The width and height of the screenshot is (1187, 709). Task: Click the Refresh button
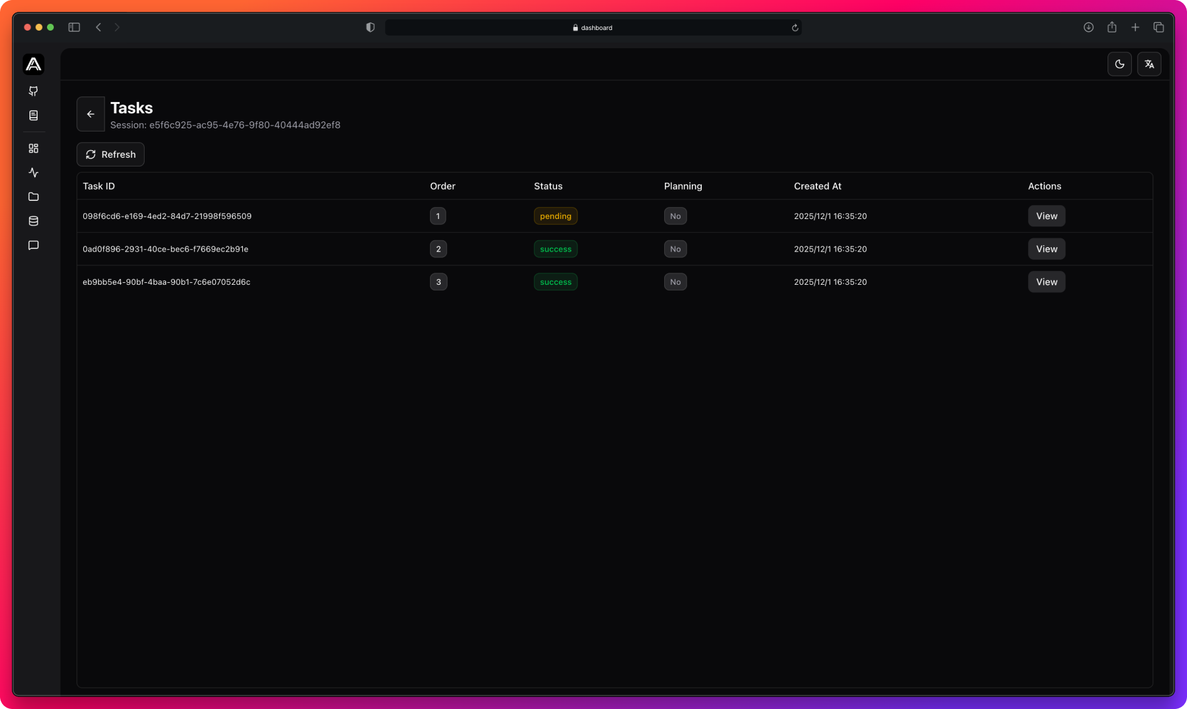tap(110, 155)
